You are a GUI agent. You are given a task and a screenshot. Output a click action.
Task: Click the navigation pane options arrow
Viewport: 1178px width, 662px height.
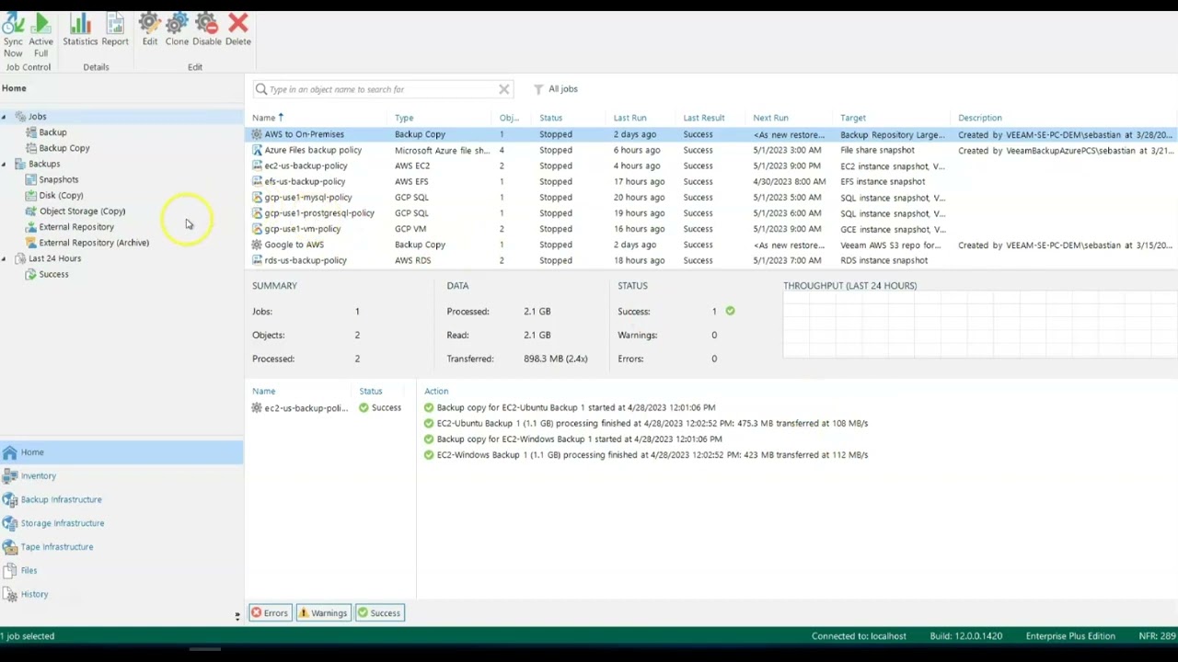237,616
